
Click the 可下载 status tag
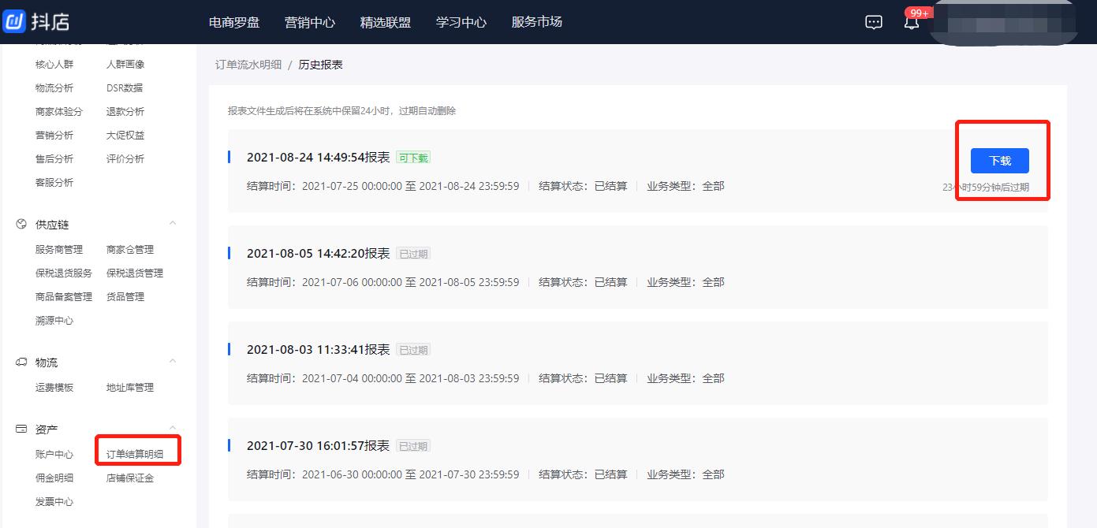413,158
